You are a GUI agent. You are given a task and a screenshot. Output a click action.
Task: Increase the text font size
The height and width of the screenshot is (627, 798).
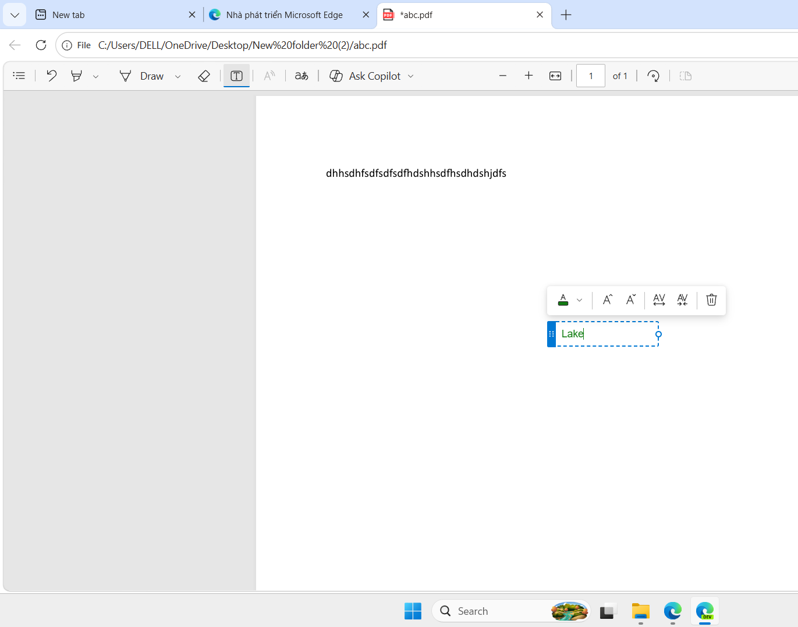(608, 300)
